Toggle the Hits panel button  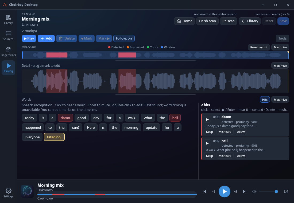(x=265, y=100)
